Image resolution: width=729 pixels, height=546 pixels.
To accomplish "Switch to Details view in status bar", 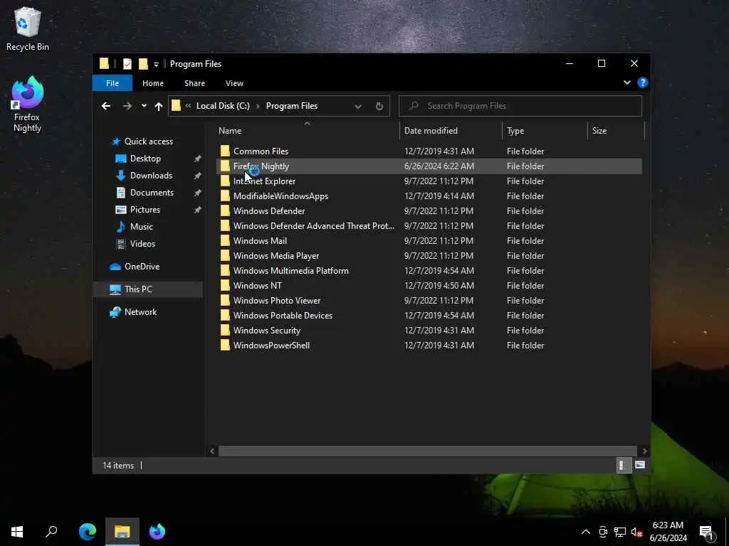I will (623, 465).
